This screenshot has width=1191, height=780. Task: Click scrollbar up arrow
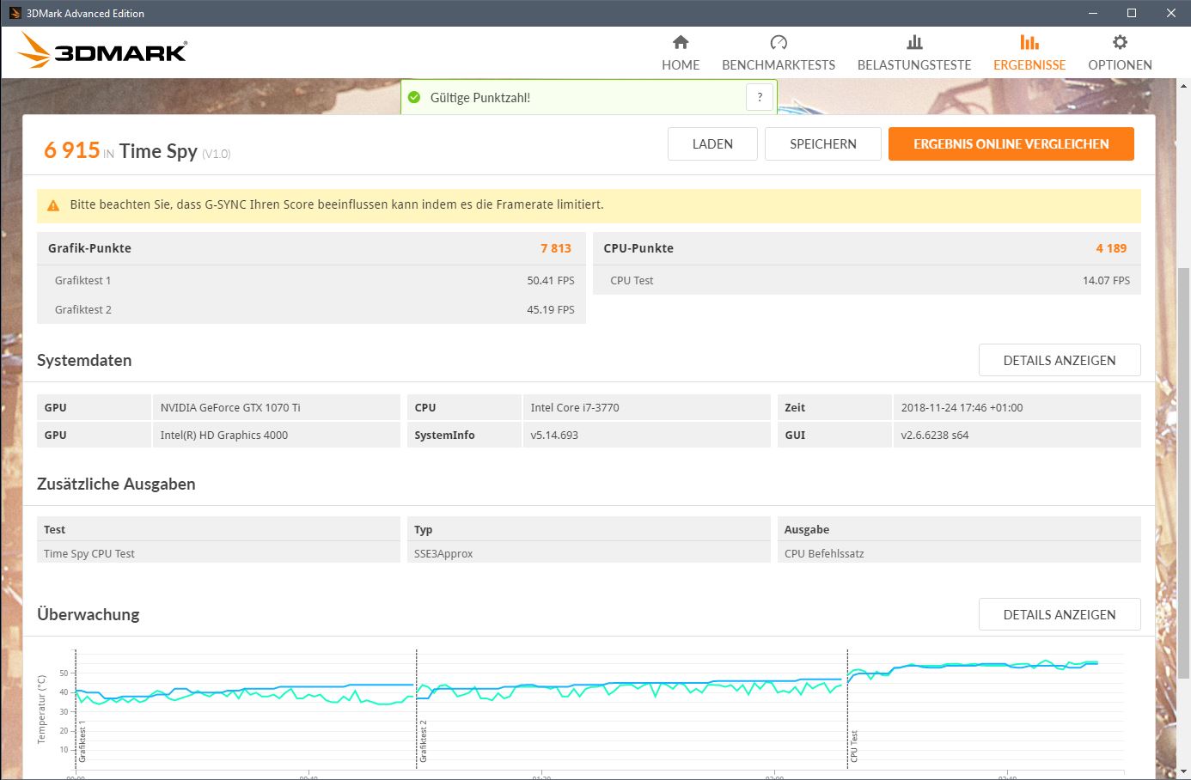tap(1183, 85)
